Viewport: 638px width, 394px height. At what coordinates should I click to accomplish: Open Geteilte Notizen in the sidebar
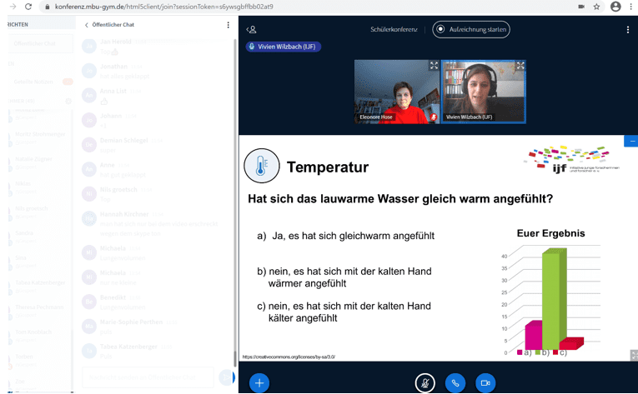tap(33, 82)
